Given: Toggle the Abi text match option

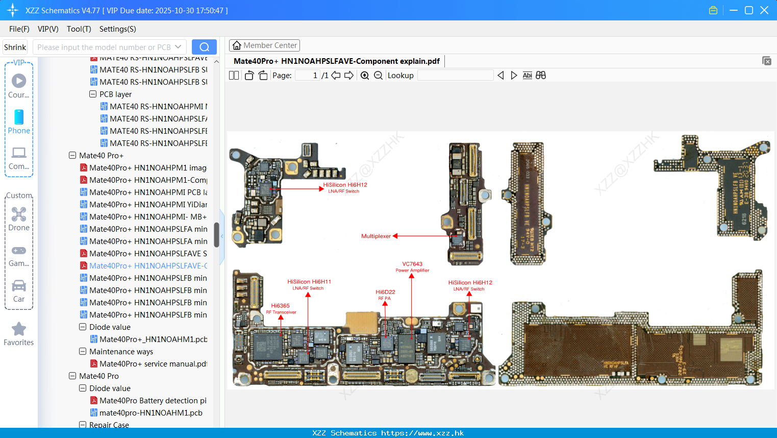Looking at the screenshot, I should (527, 76).
